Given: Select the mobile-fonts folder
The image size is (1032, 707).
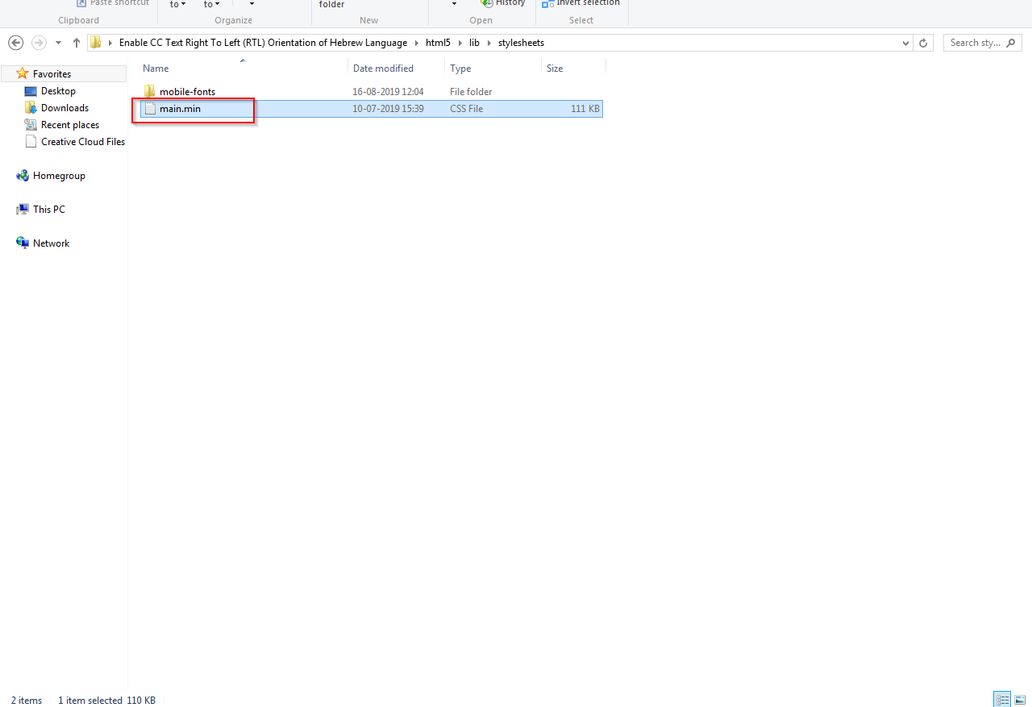Looking at the screenshot, I should click(x=187, y=92).
